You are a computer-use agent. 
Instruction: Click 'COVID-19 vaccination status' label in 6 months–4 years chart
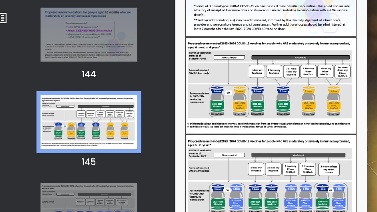coord(200,56)
